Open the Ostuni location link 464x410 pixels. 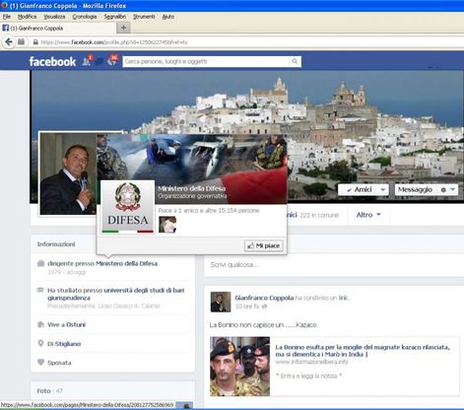pos(76,324)
